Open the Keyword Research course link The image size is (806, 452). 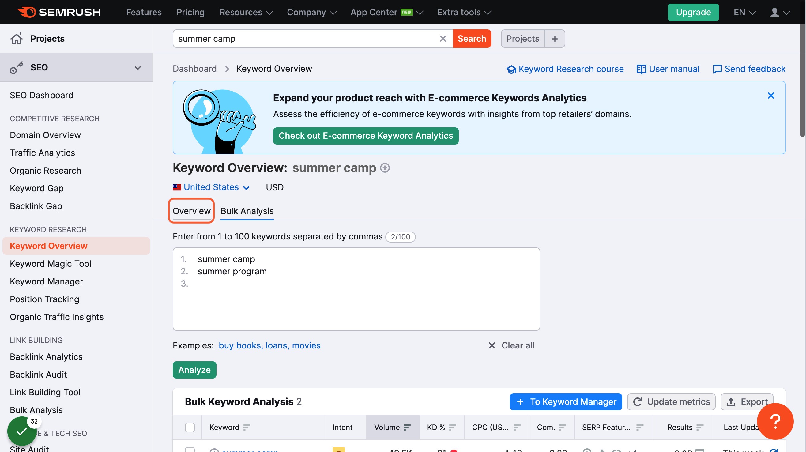click(565, 69)
